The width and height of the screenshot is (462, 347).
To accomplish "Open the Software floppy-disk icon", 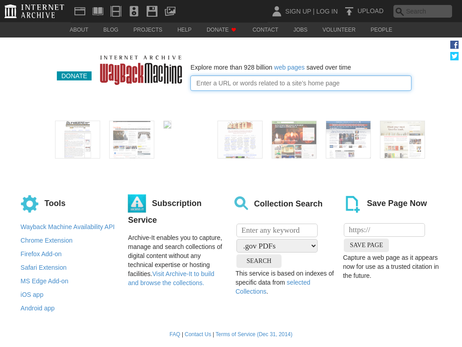I will click(152, 11).
